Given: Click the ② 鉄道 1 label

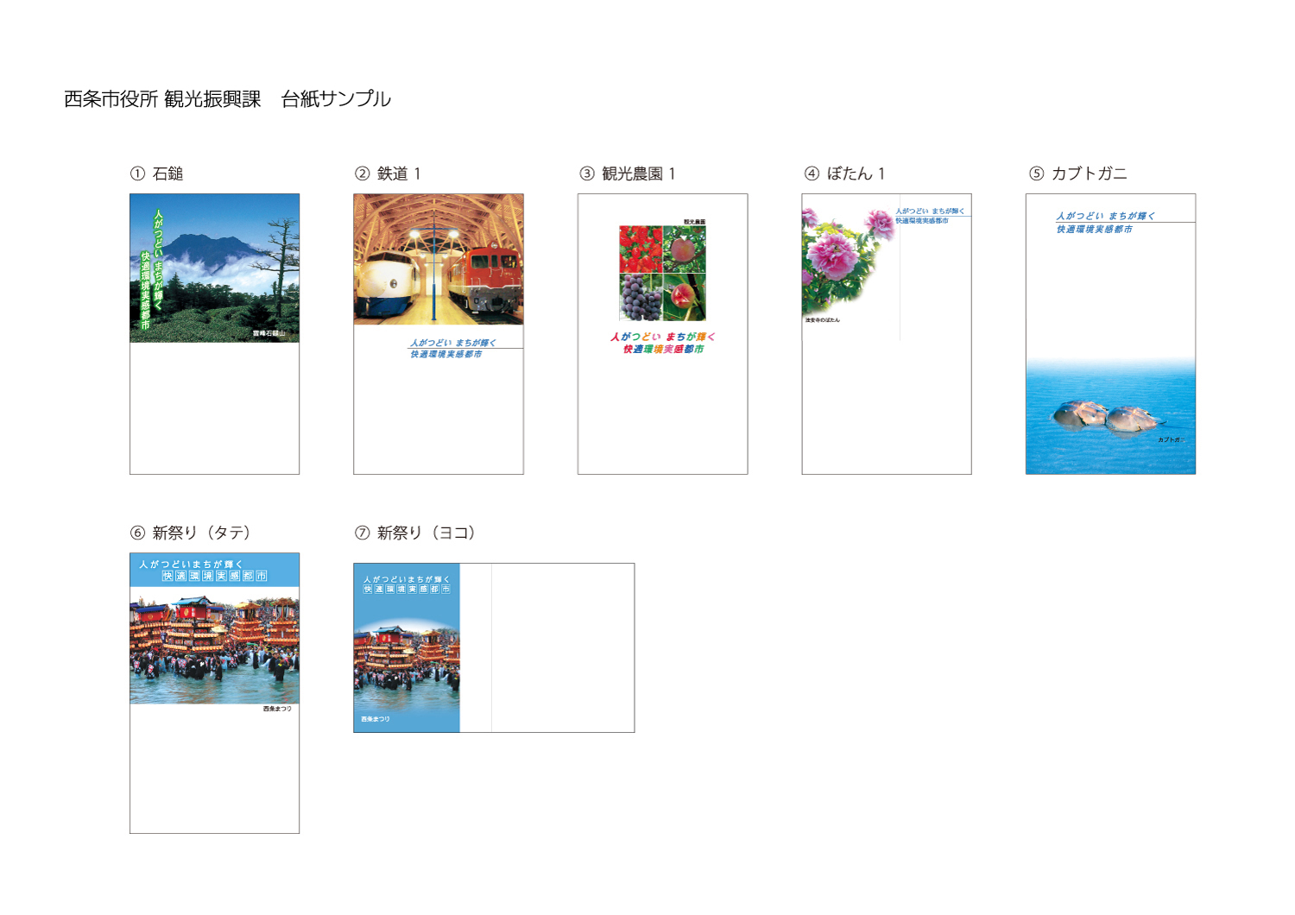Looking at the screenshot, I should pos(388,174).
